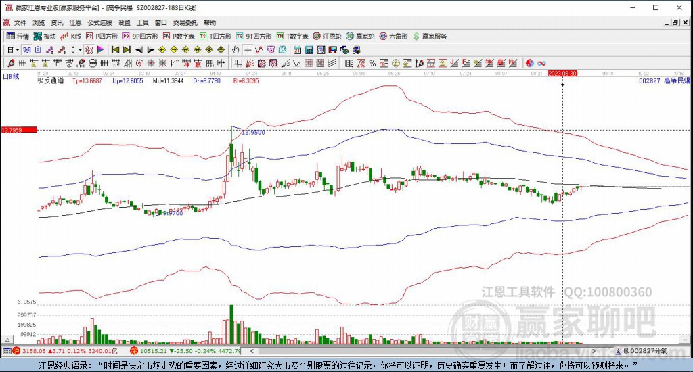Open 赢家服务 service button

tap(430, 37)
